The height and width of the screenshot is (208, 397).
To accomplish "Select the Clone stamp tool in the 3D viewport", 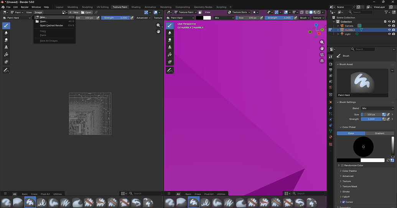I will (x=170, y=47).
